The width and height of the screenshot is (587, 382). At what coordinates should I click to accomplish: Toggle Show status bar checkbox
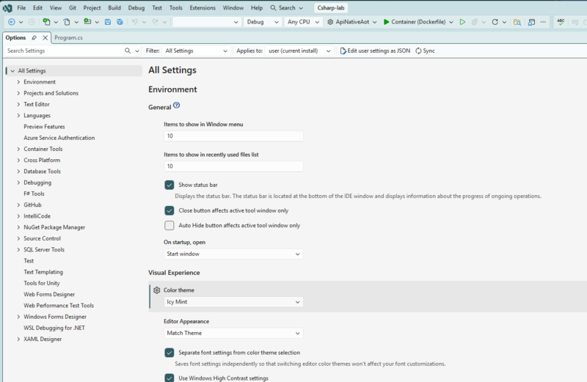169,185
